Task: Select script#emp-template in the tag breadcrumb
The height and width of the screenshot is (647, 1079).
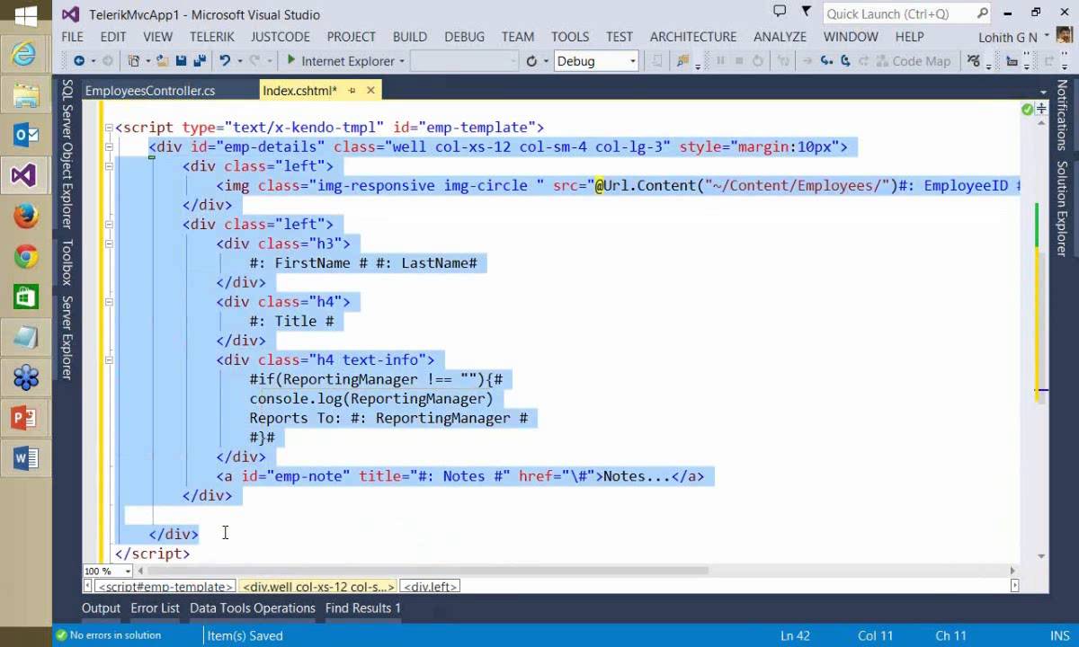Action: (x=164, y=587)
